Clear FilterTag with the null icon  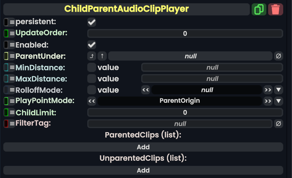click(278, 124)
